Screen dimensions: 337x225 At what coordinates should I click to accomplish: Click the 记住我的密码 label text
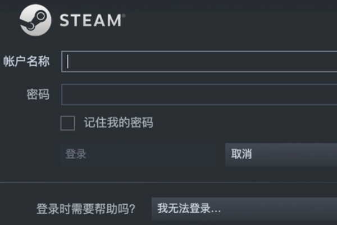tap(119, 123)
